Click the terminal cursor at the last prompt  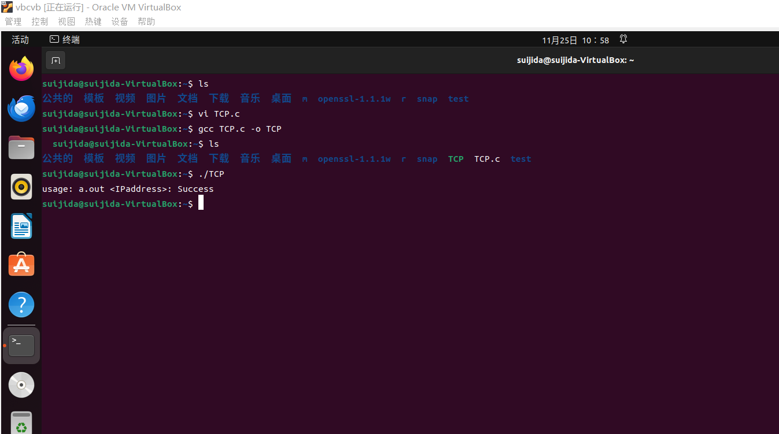(201, 203)
